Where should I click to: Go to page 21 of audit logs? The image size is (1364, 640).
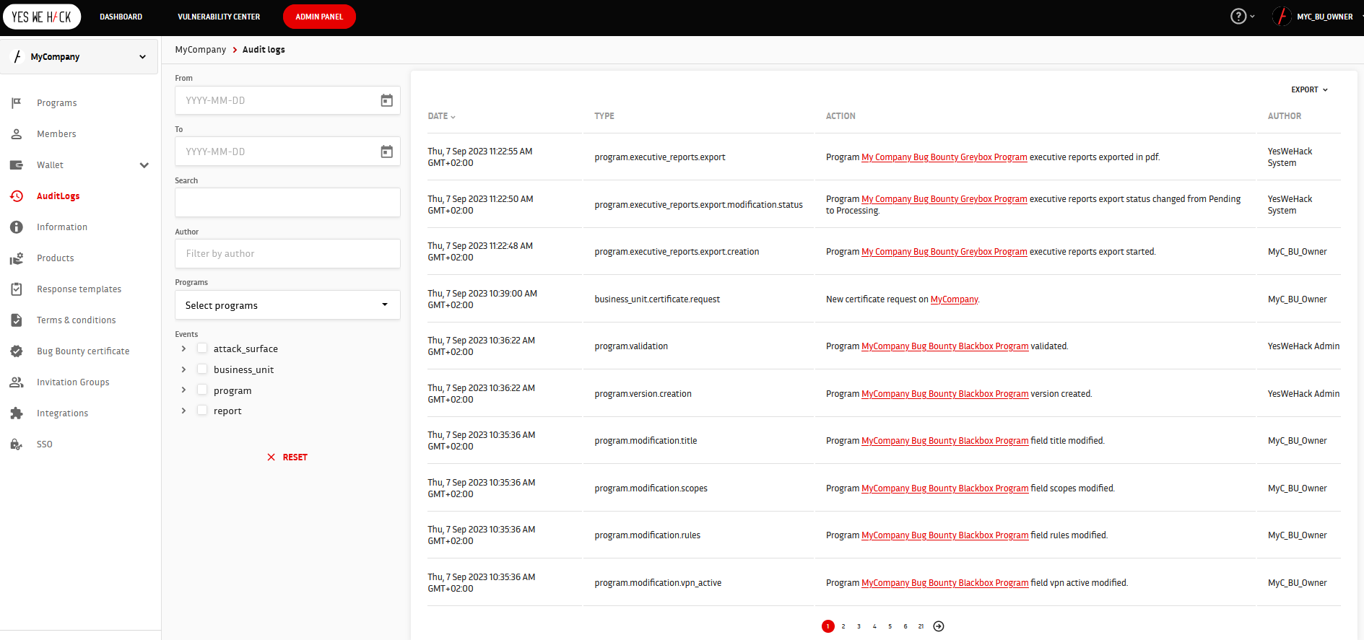[921, 626]
